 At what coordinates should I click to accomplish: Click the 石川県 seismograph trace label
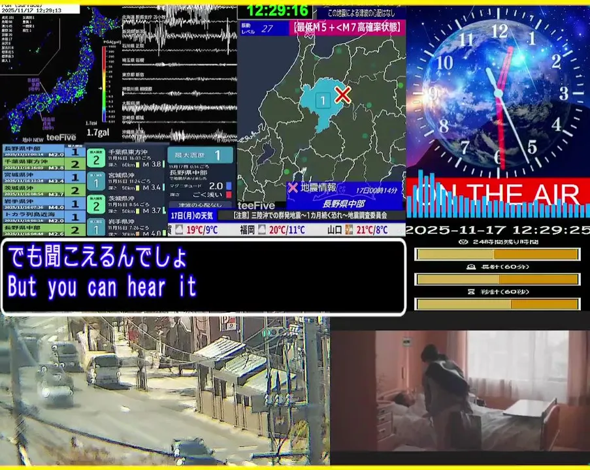click(133, 46)
